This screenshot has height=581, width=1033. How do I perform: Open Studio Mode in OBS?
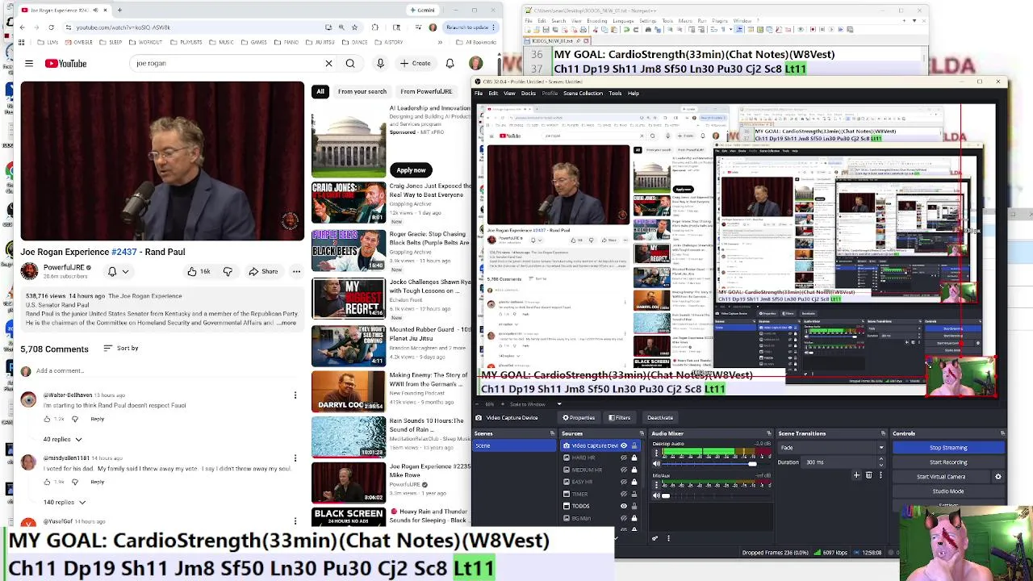(x=948, y=491)
